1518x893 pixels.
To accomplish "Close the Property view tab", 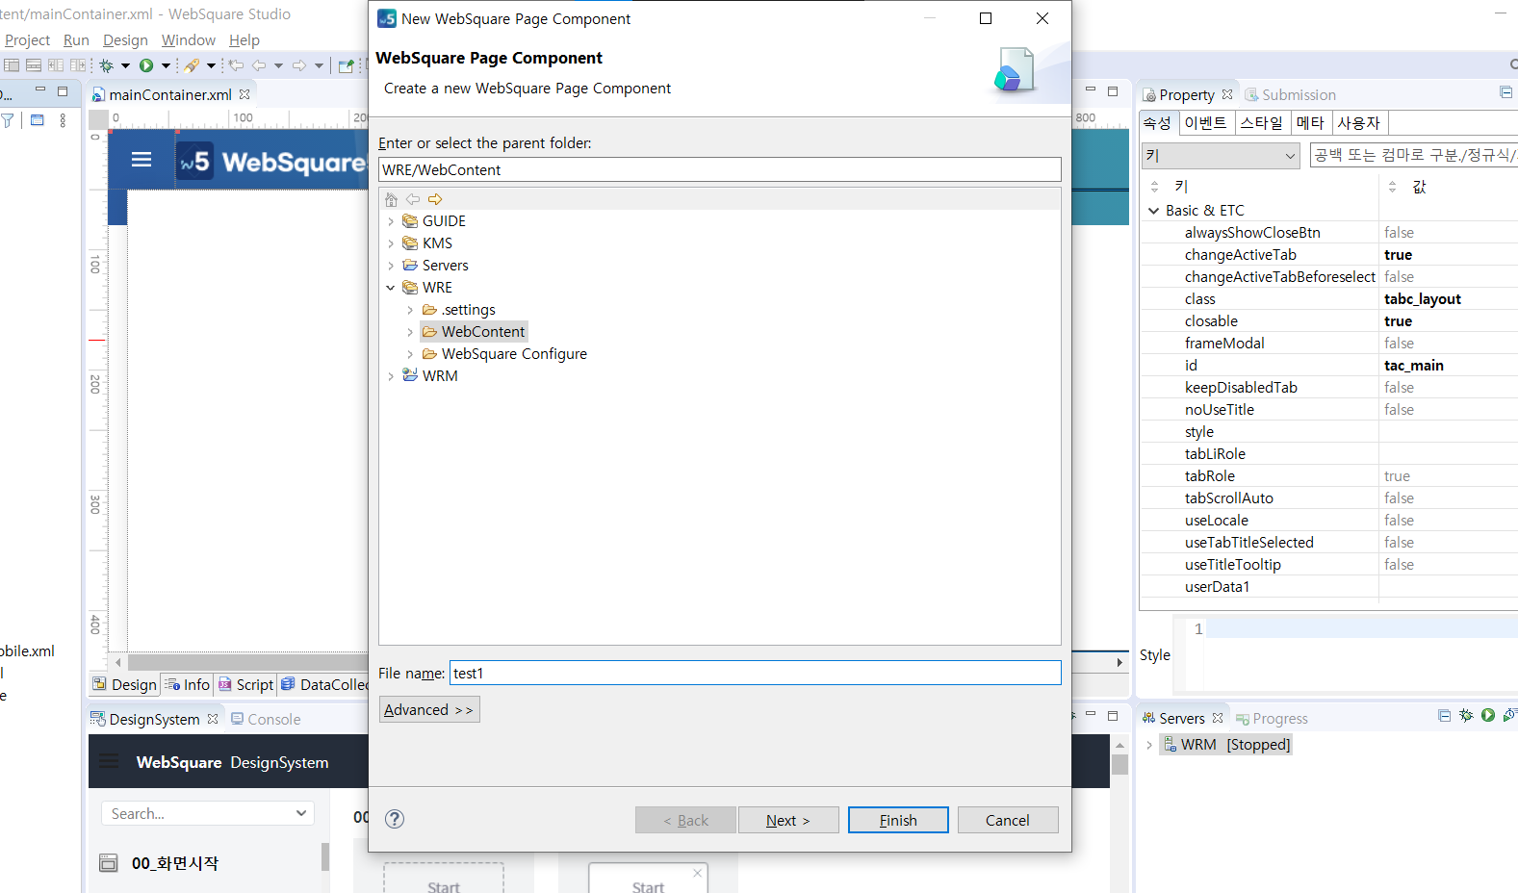I will [1227, 94].
